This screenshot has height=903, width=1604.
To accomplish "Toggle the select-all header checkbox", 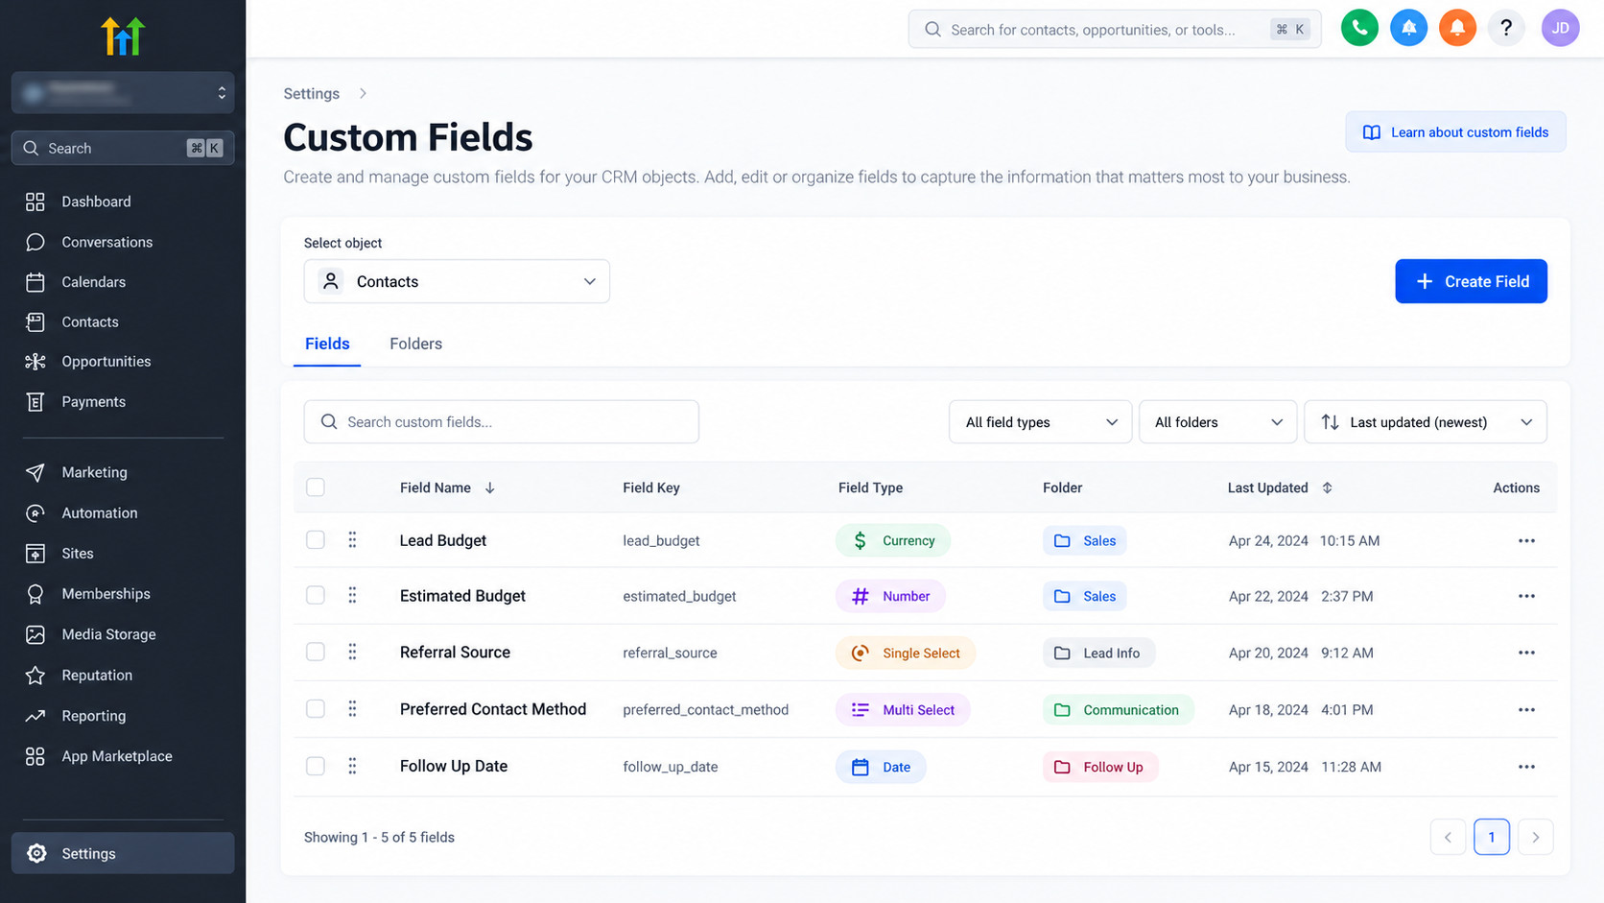I will click(x=316, y=487).
